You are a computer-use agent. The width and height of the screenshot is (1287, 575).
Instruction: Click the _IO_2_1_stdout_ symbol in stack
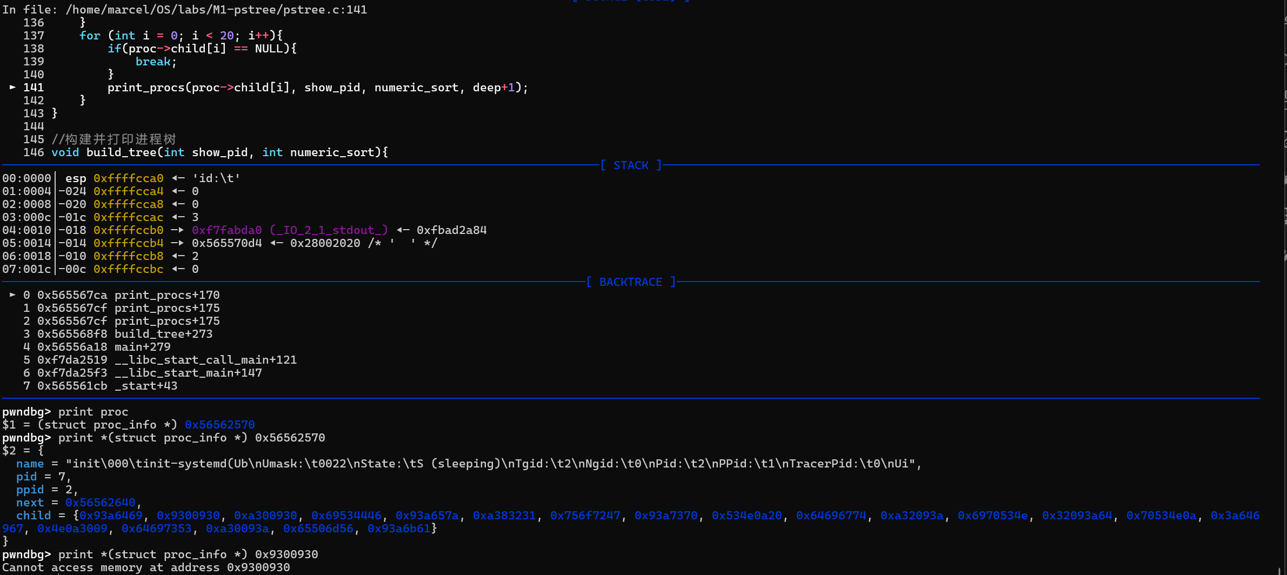pyautogui.click(x=329, y=230)
